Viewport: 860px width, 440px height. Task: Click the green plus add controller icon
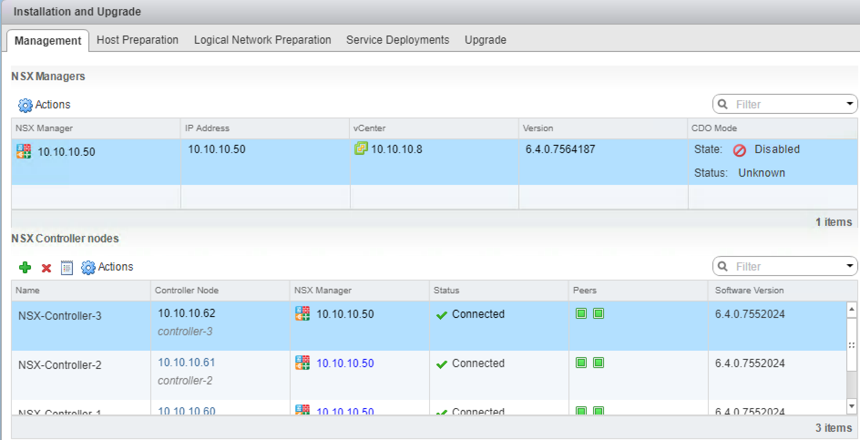tap(25, 267)
